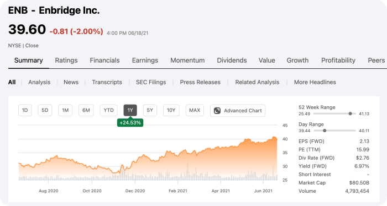Select the 5D chart range
The width and height of the screenshot is (387, 206).
point(45,110)
